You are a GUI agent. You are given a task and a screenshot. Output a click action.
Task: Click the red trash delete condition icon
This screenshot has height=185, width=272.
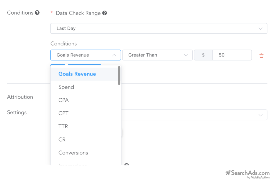tap(261, 55)
